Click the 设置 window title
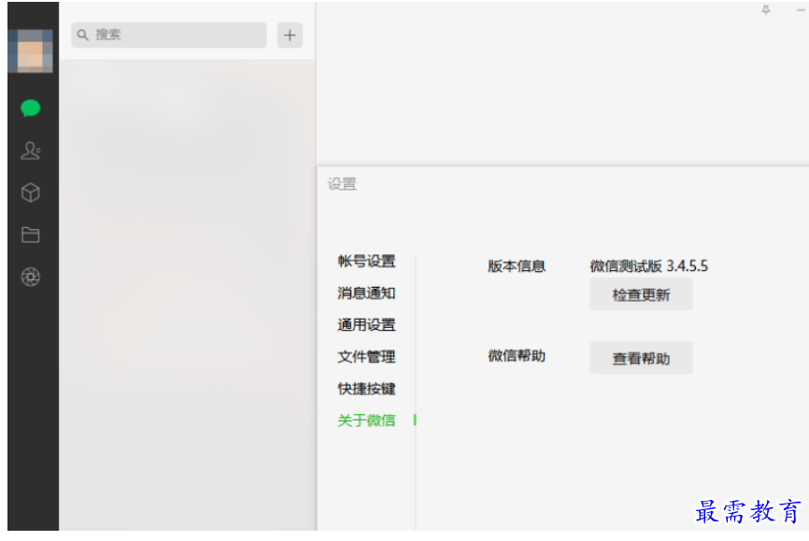Viewport: 809px width, 541px height. coord(342,184)
